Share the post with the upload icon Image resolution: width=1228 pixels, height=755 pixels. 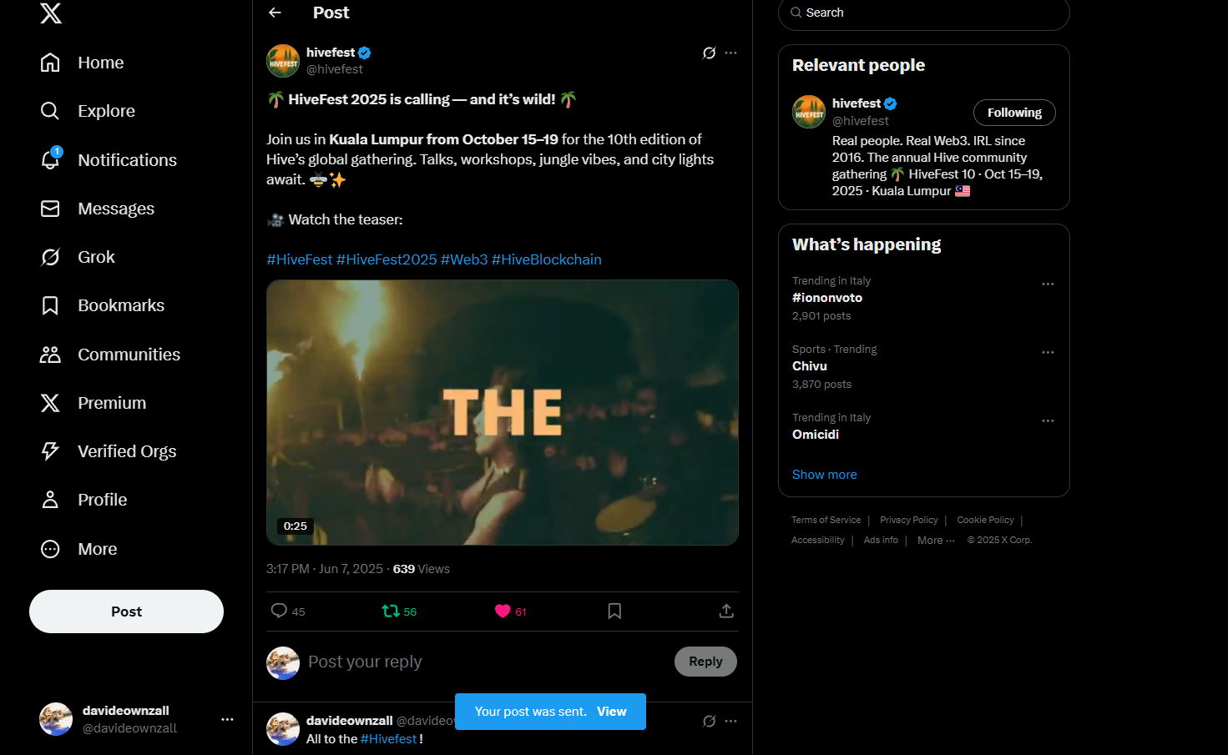click(726, 612)
